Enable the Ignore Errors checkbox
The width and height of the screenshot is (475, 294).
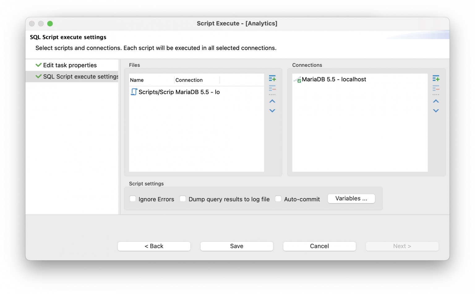tap(133, 199)
